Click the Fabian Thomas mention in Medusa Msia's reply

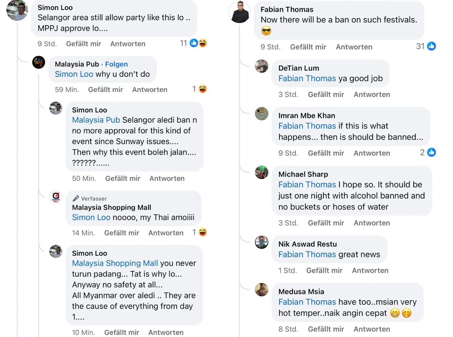click(307, 302)
